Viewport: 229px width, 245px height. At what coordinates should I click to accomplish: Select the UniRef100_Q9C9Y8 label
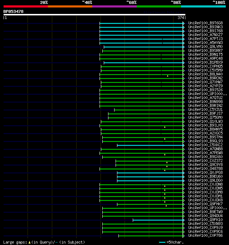point(205,165)
